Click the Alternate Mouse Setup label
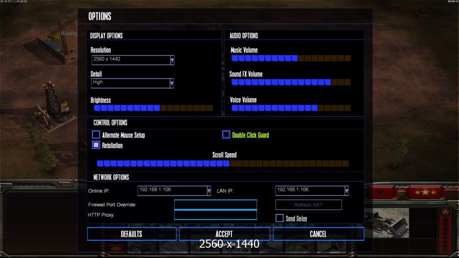Image resolution: width=459 pixels, height=258 pixels. (x=124, y=135)
